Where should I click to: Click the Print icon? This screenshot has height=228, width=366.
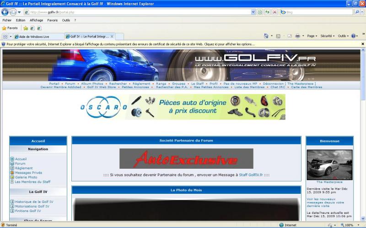(x=297, y=36)
